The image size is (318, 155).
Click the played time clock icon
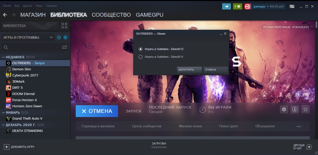pos(203,110)
